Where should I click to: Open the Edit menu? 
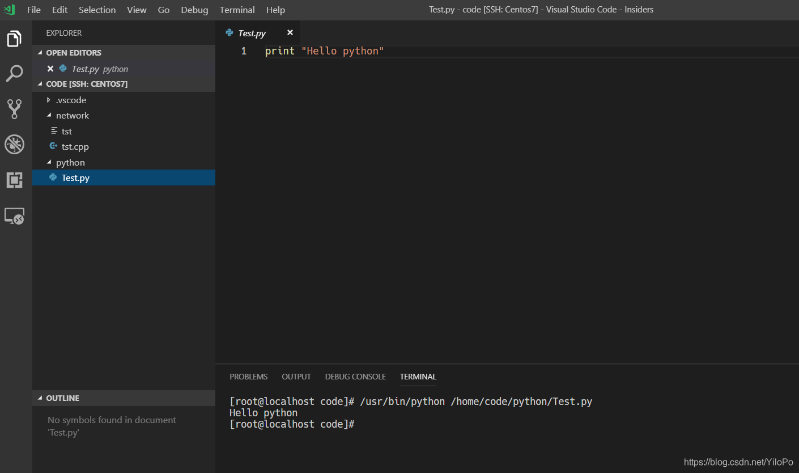[59, 10]
